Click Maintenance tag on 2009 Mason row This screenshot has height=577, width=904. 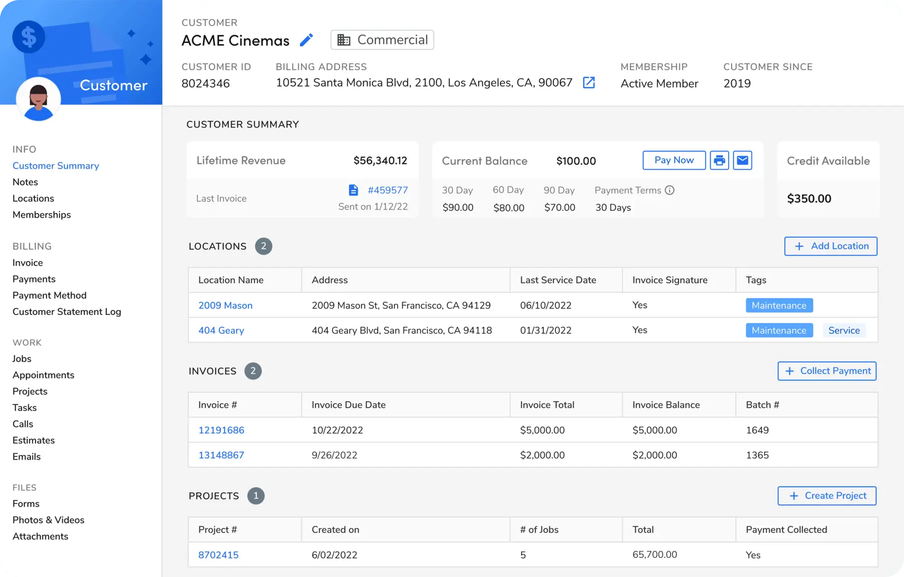[x=779, y=306]
